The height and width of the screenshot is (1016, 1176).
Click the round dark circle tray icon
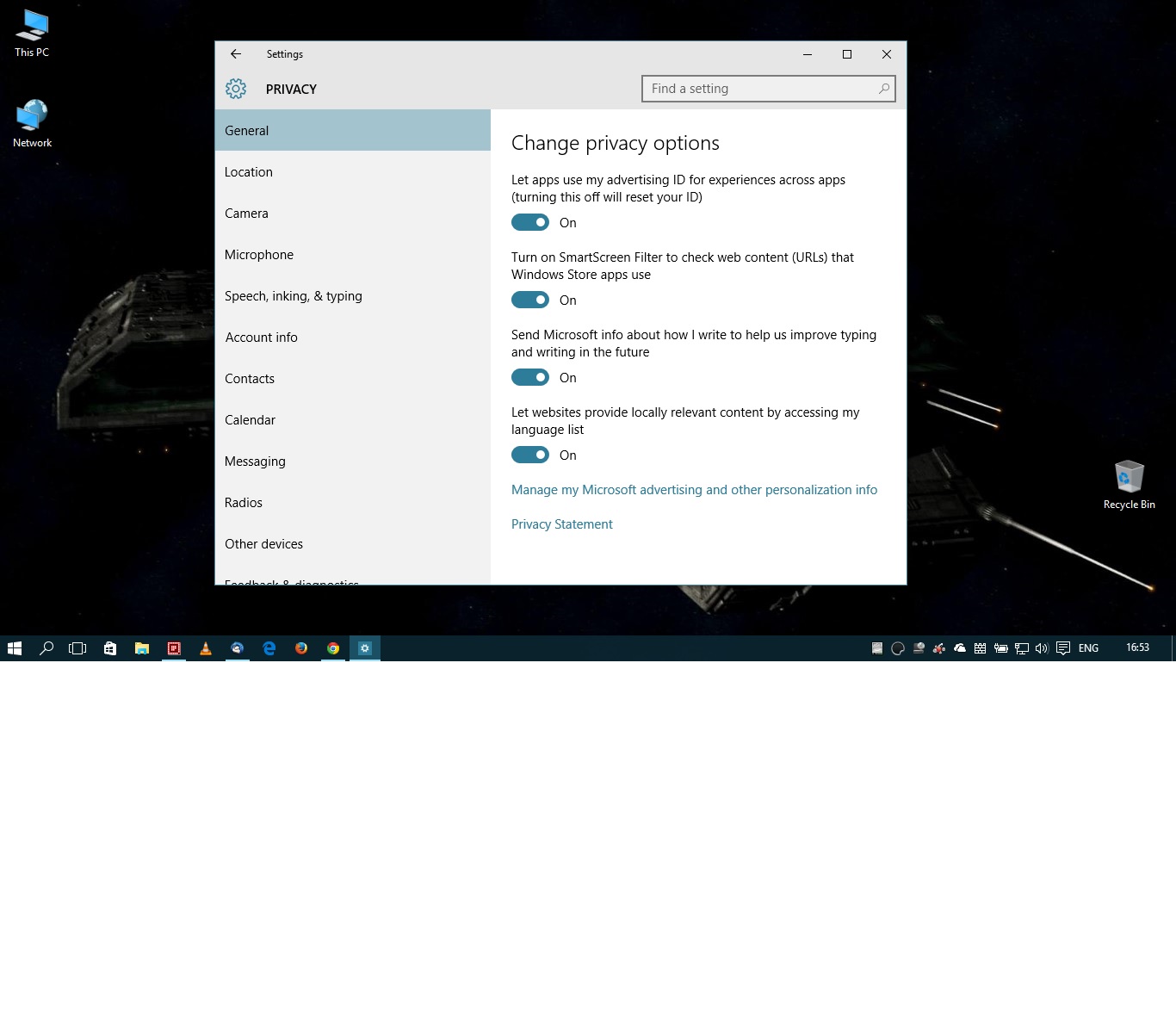(898, 648)
